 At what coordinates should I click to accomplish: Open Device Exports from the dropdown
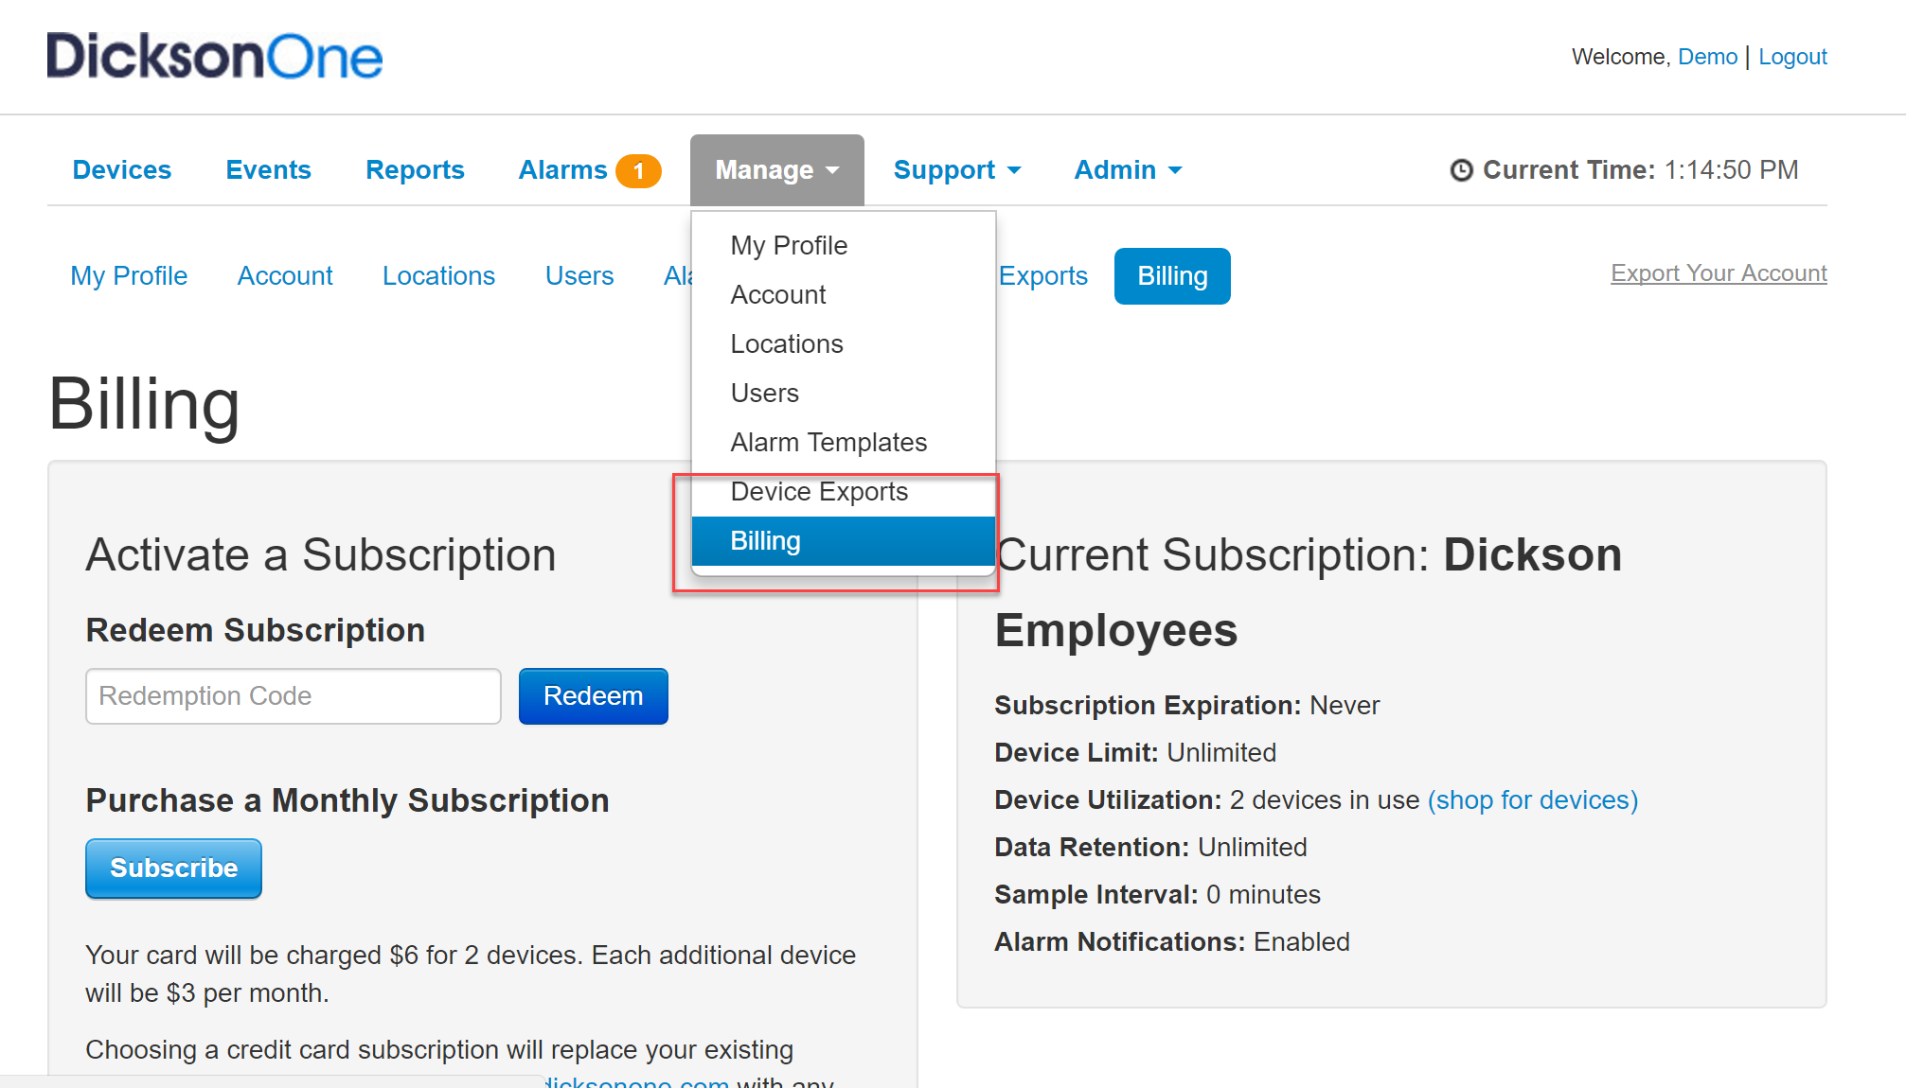pyautogui.click(x=844, y=492)
